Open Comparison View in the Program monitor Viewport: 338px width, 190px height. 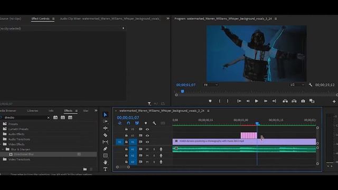[x=312, y=101]
